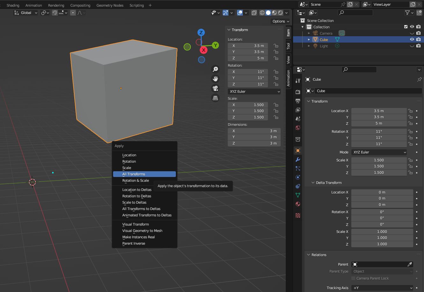Hide the Cube in outliner via eye icon
424x292 pixels.
coord(412,40)
